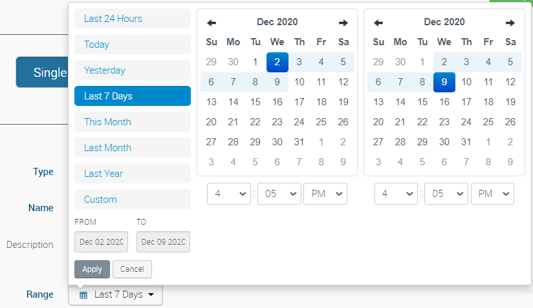Open the start hour dropdown

pyautogui.click(x=229, y=194)
